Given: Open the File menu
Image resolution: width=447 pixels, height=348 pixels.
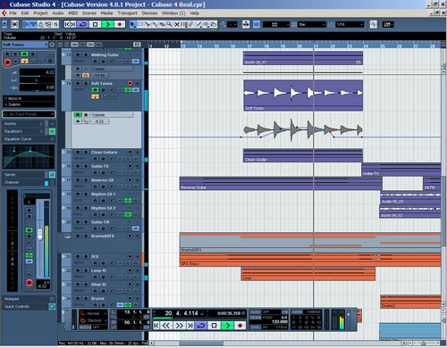Looking at the screenshot, I should coord(13,13).
